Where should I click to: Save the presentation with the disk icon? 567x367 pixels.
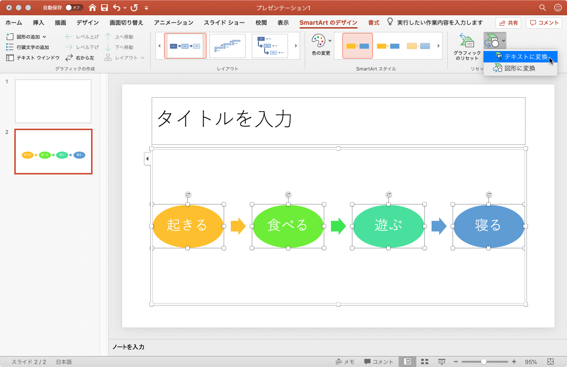(104, 8)
